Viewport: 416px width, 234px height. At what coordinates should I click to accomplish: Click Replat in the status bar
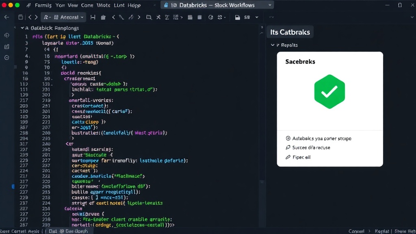[x=382, y=231]
